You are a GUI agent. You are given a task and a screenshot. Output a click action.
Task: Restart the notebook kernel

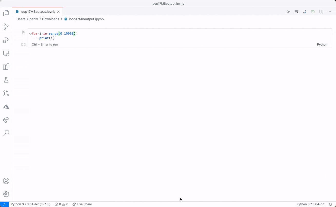click(x=313, y=12)
